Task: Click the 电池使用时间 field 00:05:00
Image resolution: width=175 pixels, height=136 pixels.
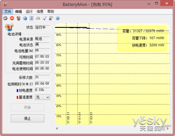Action: pos(43,69)
